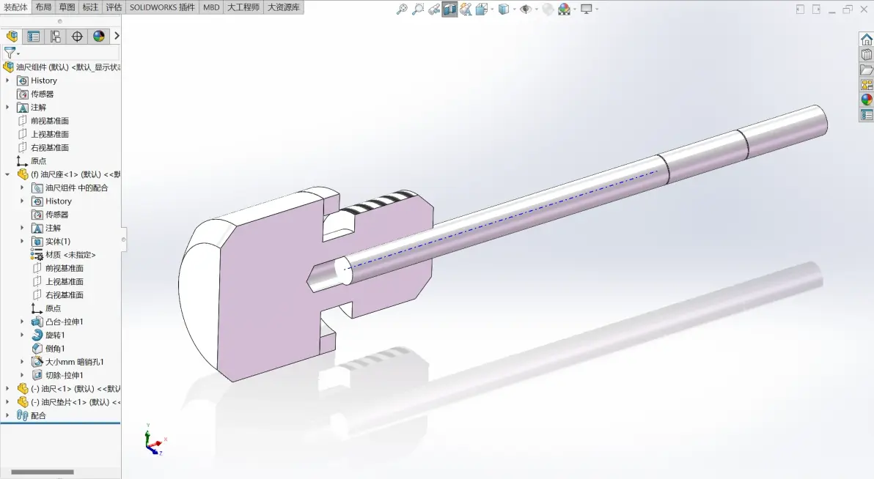Click the Previous View icon

[x=433, y=9]
